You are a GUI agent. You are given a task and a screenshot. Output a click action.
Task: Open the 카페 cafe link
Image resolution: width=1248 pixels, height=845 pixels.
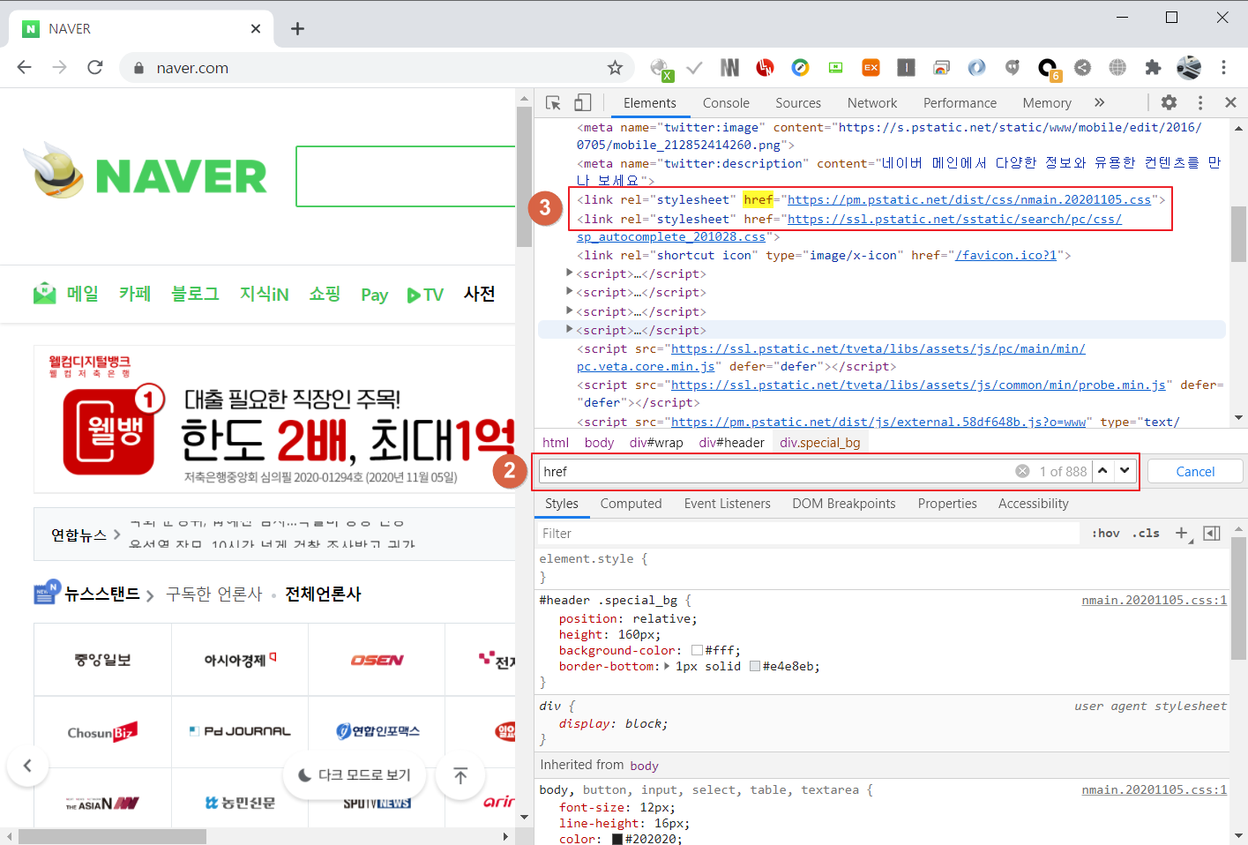135,294
